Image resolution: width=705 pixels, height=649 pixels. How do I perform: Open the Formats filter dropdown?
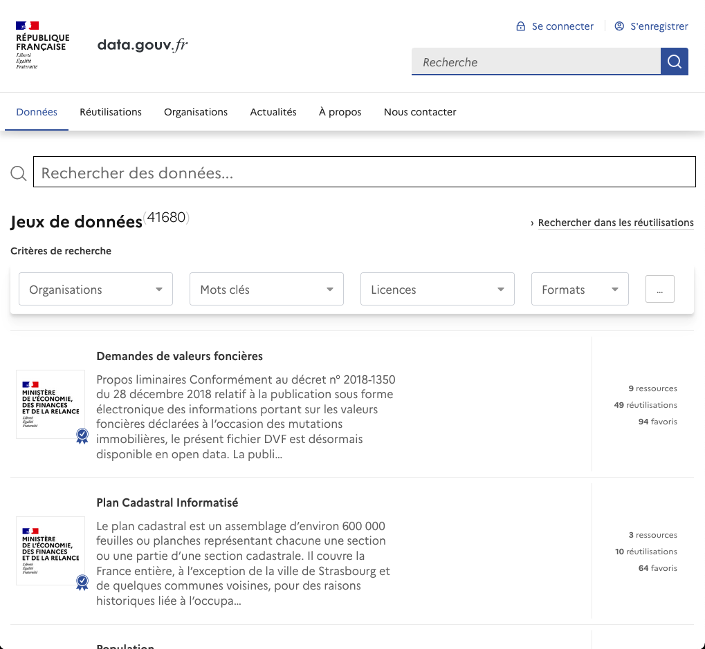click(580, 289)
